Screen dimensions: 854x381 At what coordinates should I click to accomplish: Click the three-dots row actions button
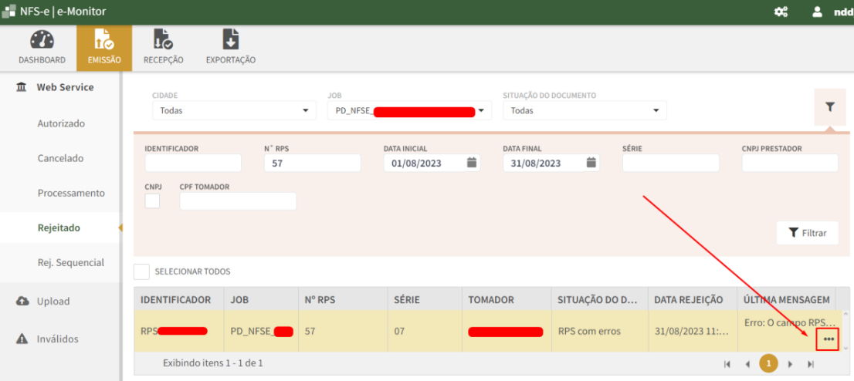point(829,339)
